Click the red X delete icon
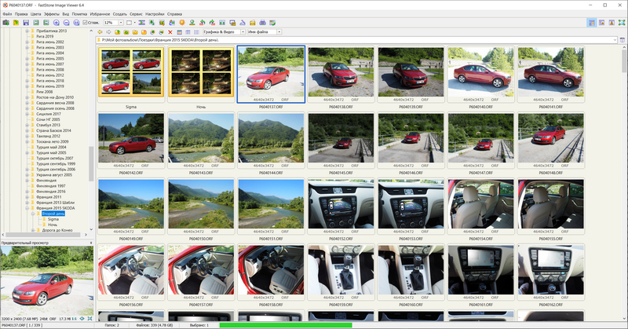The width and height of the screenshot is (628, 329). 170,31
